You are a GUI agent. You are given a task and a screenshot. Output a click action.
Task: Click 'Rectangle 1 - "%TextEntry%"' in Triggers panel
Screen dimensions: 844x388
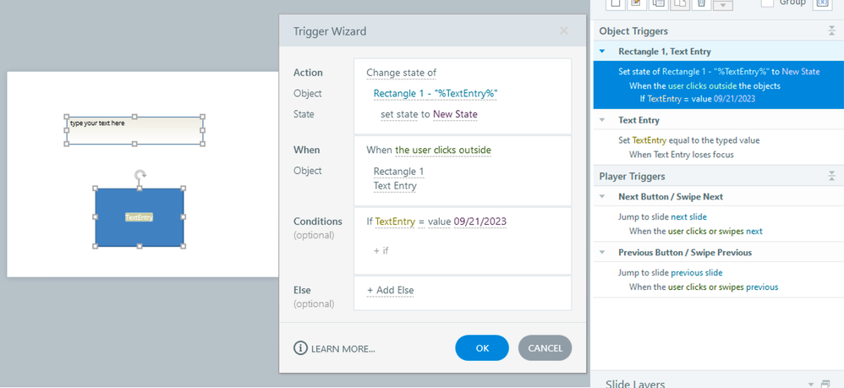coord(716,72)
